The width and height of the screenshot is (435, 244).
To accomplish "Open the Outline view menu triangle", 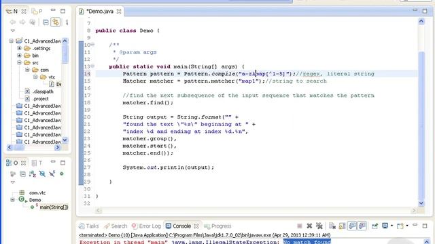I will pyautogui.click(x=13, y=182).
